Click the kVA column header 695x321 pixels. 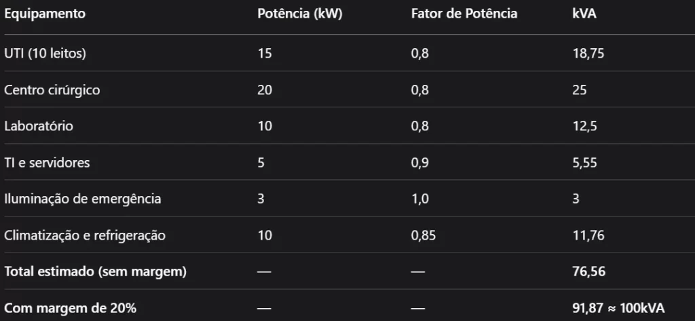pyautogui.click(x=584, y=14)
